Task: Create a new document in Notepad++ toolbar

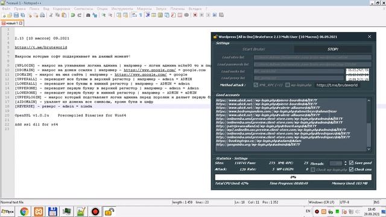Action: click(4, 15)
